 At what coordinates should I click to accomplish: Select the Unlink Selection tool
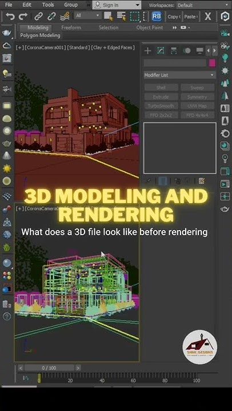pyautogui.click(x=51, y=17)
